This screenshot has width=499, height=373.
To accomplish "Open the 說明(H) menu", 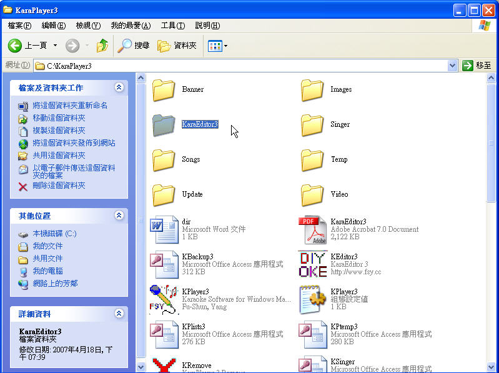I will click(x=207, y=26).
